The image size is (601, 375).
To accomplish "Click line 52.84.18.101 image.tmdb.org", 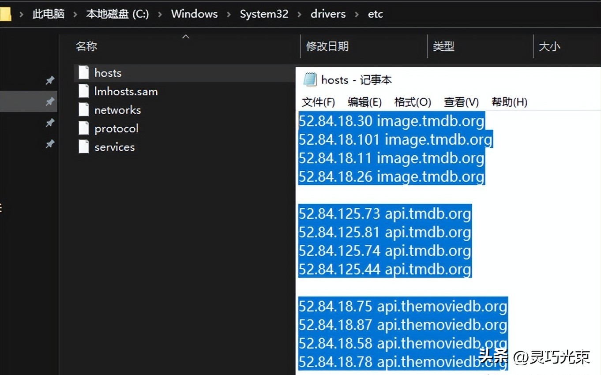I will (x=396, y=139).
